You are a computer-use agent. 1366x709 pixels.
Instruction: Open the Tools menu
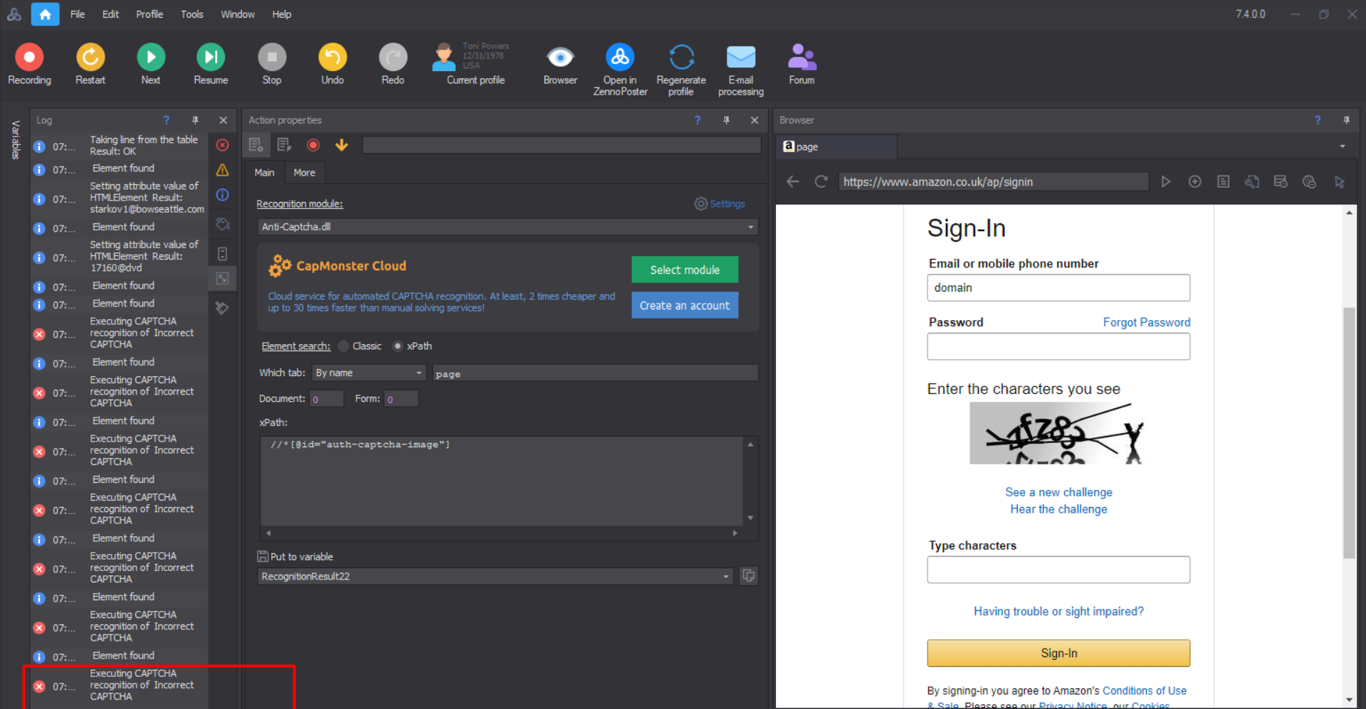click(x=191, y=14)
